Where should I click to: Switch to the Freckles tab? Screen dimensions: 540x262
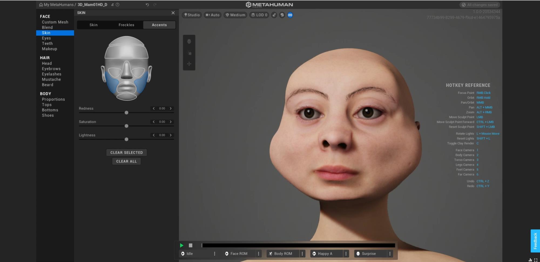coord(126,25)
